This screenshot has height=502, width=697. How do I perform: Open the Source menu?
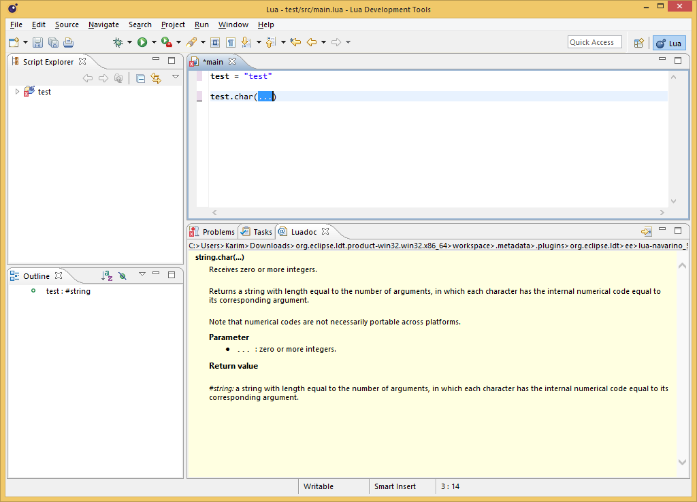[67, 24]
